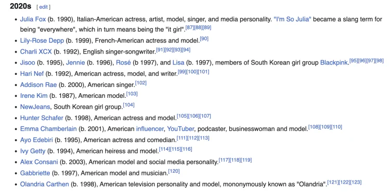Visit the Jisoo article link
390x193 pixels.
(28, 62)
